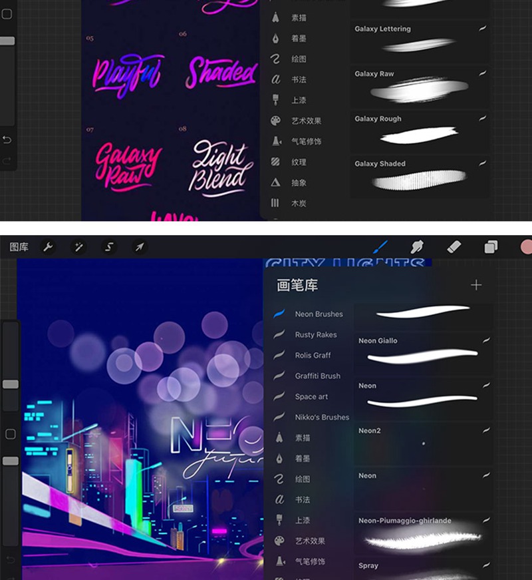Select the Selection S-shaped tool
The height and width of the screenshot is (580, 532).
tap(110, 247)
